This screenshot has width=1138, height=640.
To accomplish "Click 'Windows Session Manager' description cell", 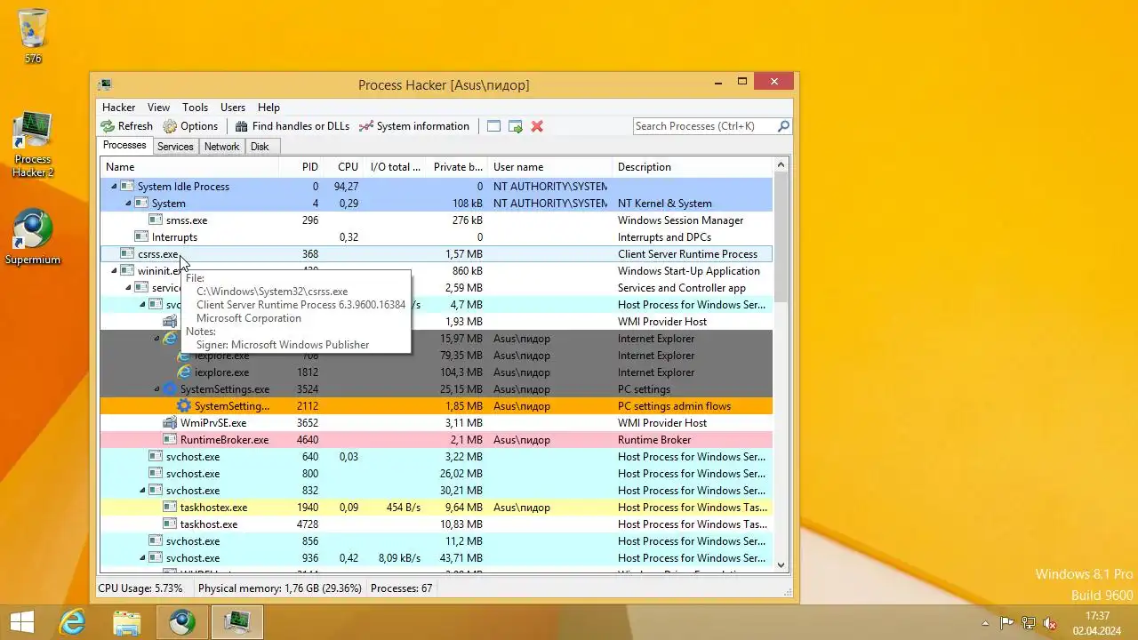I will pos(680,220).
